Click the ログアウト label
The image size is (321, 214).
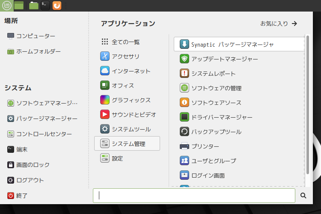tap(30, 180)
